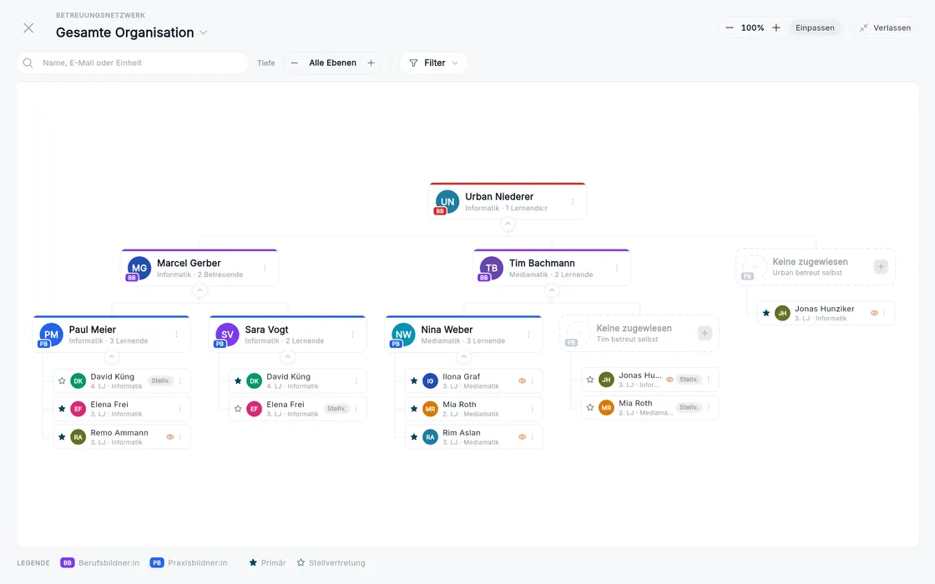This screenshot has height=584, width=935.
Task: Click eye icon on Jonas Hunziker under Urban
Action: [x=874, y=313]
